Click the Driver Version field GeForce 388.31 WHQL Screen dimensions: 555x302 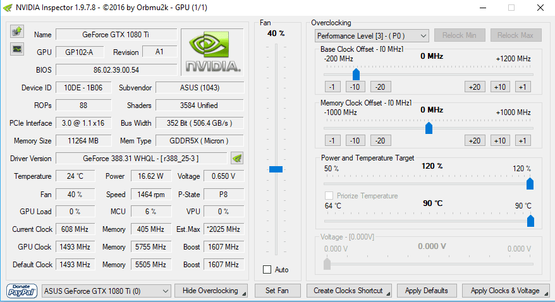coord(141,158)
